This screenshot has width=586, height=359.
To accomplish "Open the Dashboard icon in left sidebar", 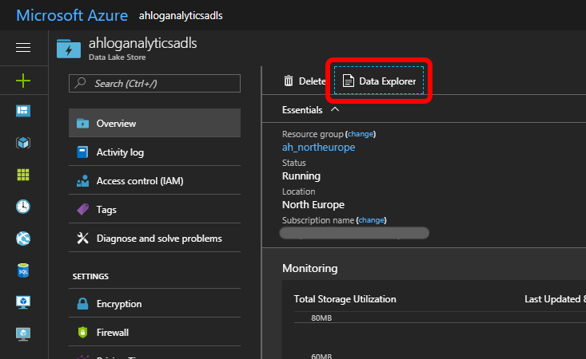I will tap(23, 111).
